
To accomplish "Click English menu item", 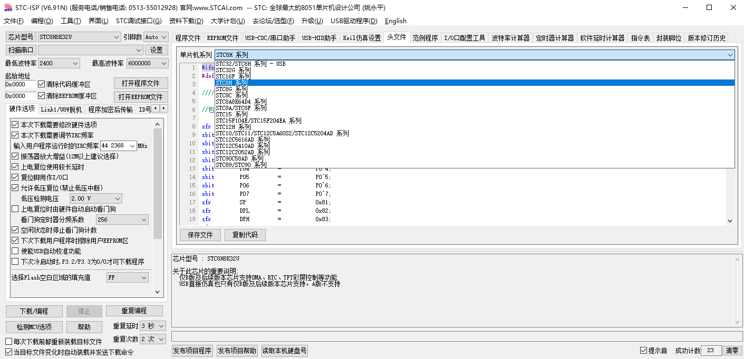I will (x=395, y=21).
